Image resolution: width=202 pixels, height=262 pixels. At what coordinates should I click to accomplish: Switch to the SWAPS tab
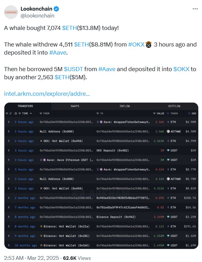coord(75,106)
